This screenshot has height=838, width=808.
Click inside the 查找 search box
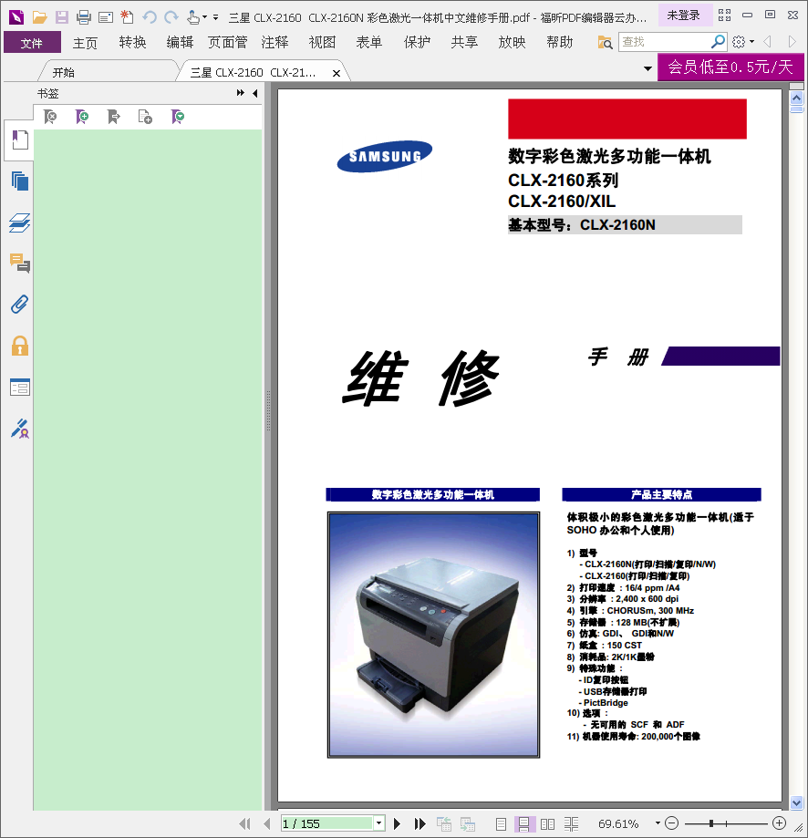[x=664, y=42]
